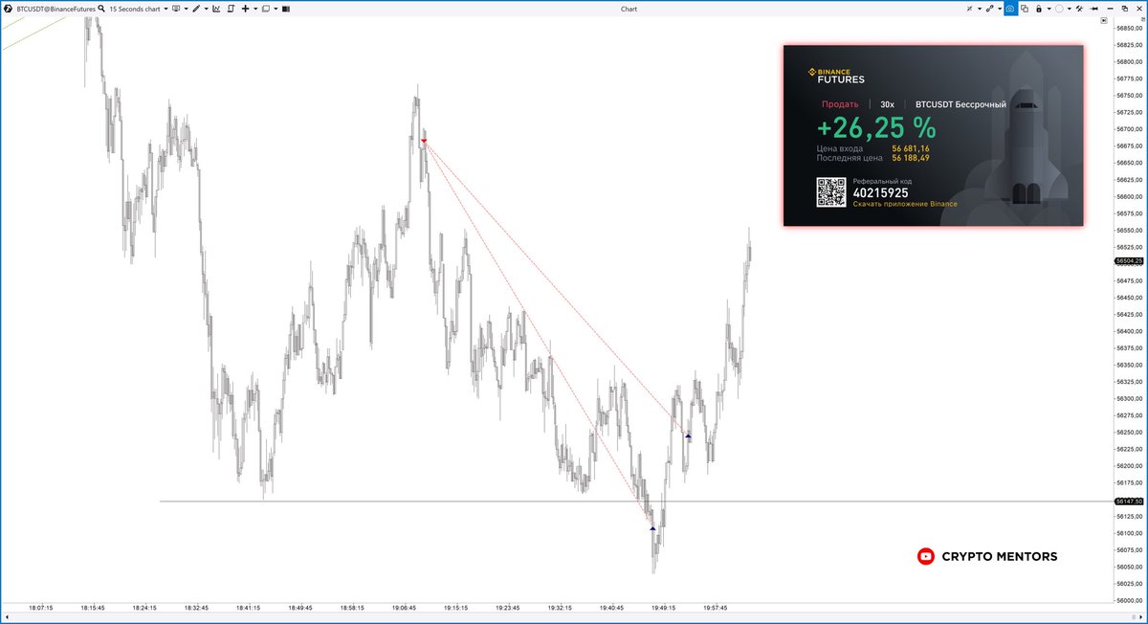This screenshot has width=1148, height=624.
Task: Click the duplicate window icon
Action: (1025, 9)
